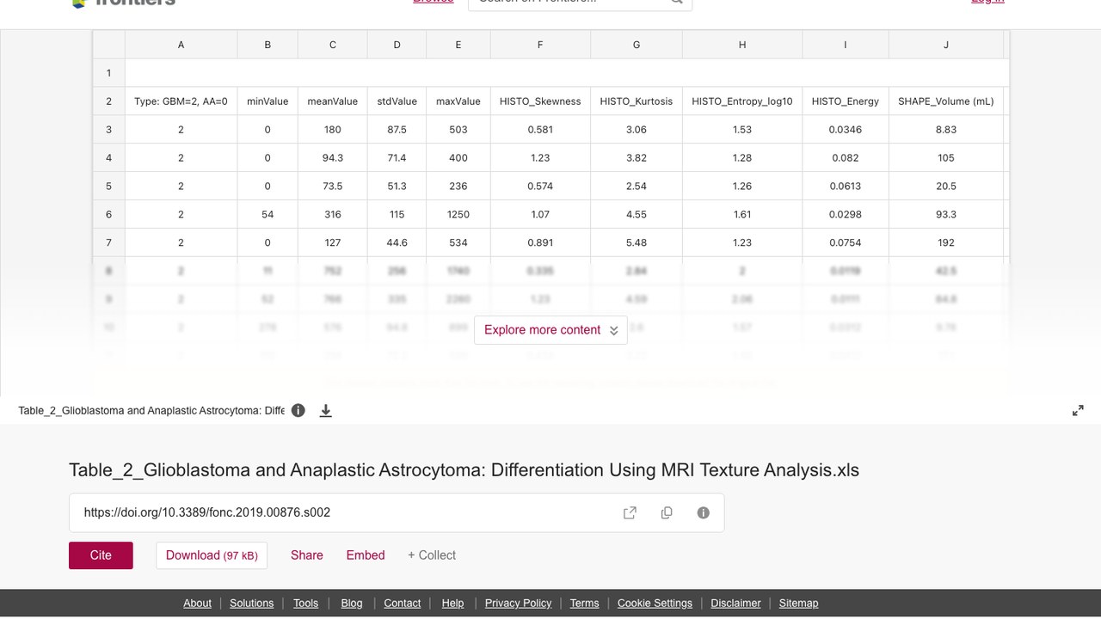
Task: Select the cell with value 0.574
Action: pyautogui.click(x=540, y=186)
